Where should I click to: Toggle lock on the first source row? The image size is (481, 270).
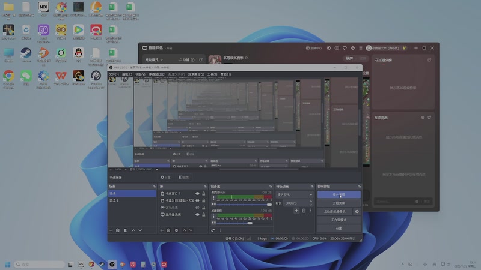203,193
